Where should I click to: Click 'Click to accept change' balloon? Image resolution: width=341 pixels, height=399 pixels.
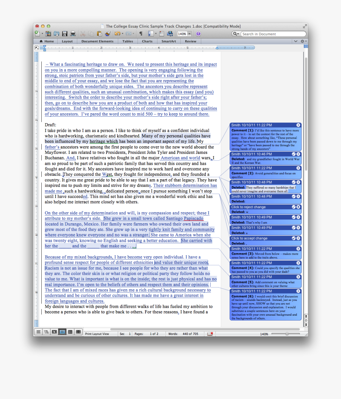pos(250,238)
